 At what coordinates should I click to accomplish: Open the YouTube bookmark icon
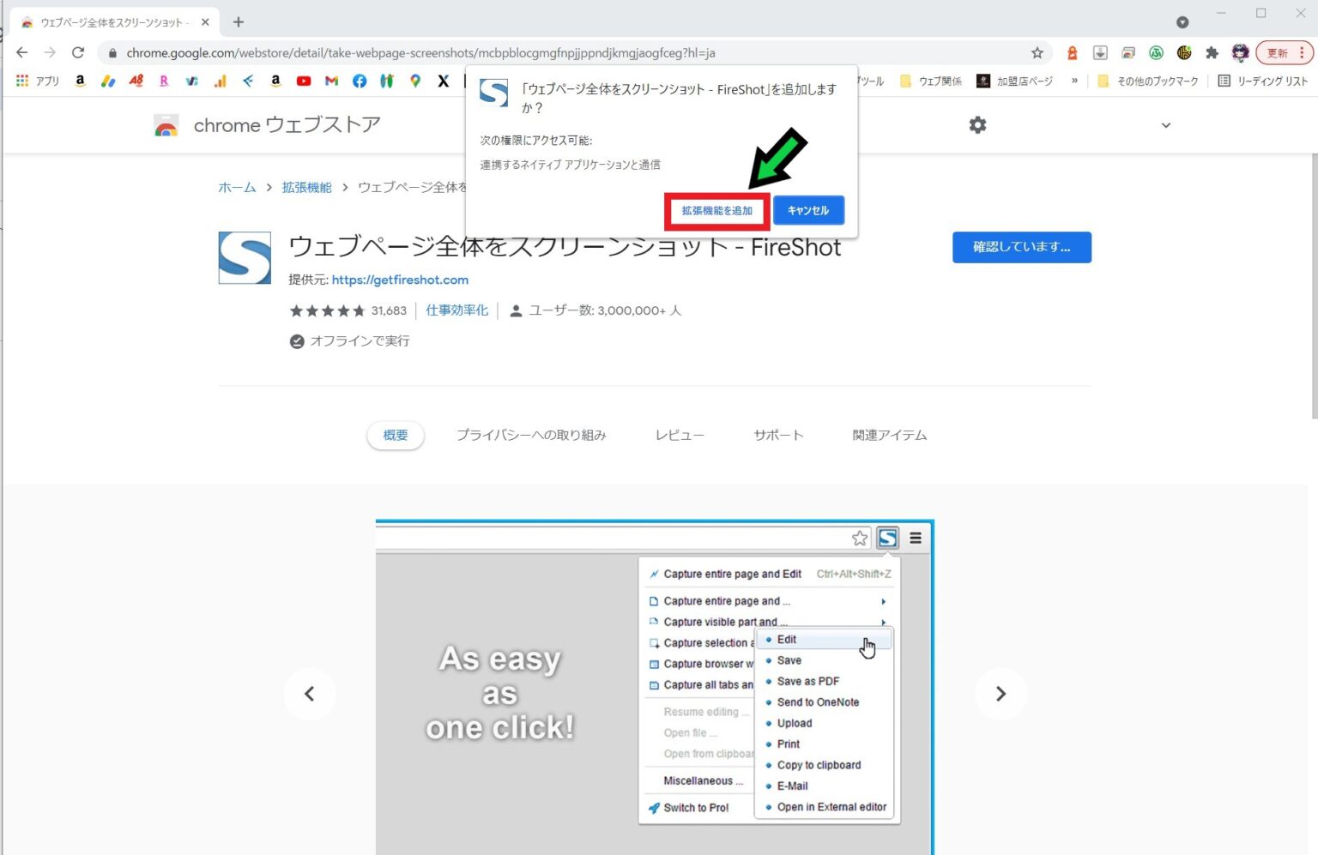pyautogui.click(x=304, y=81)
